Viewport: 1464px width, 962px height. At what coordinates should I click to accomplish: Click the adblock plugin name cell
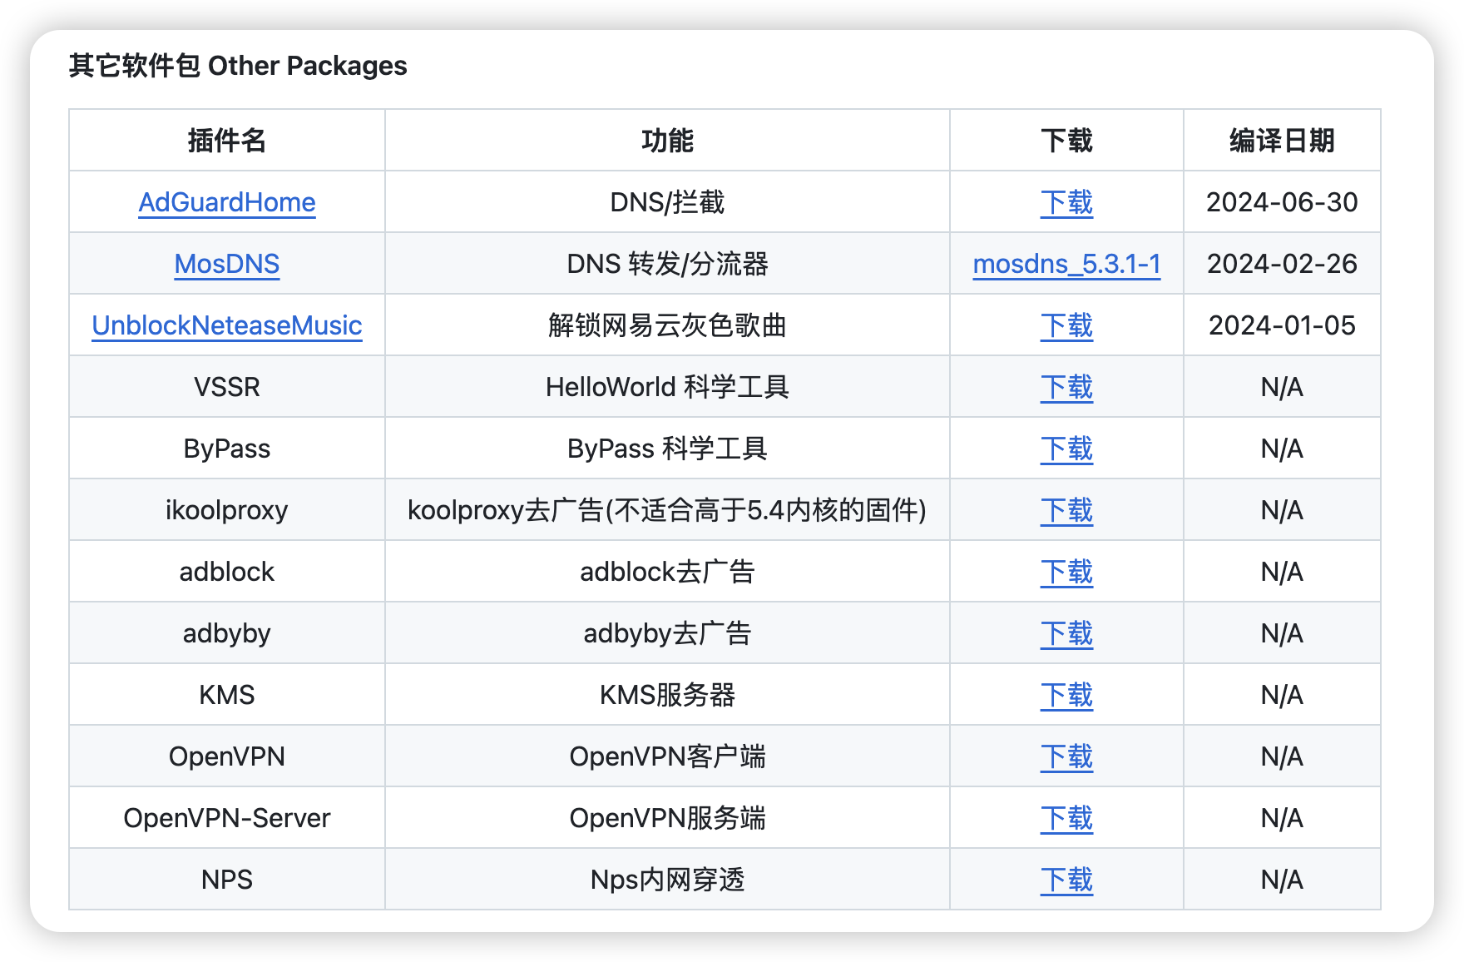click(226, 572)
